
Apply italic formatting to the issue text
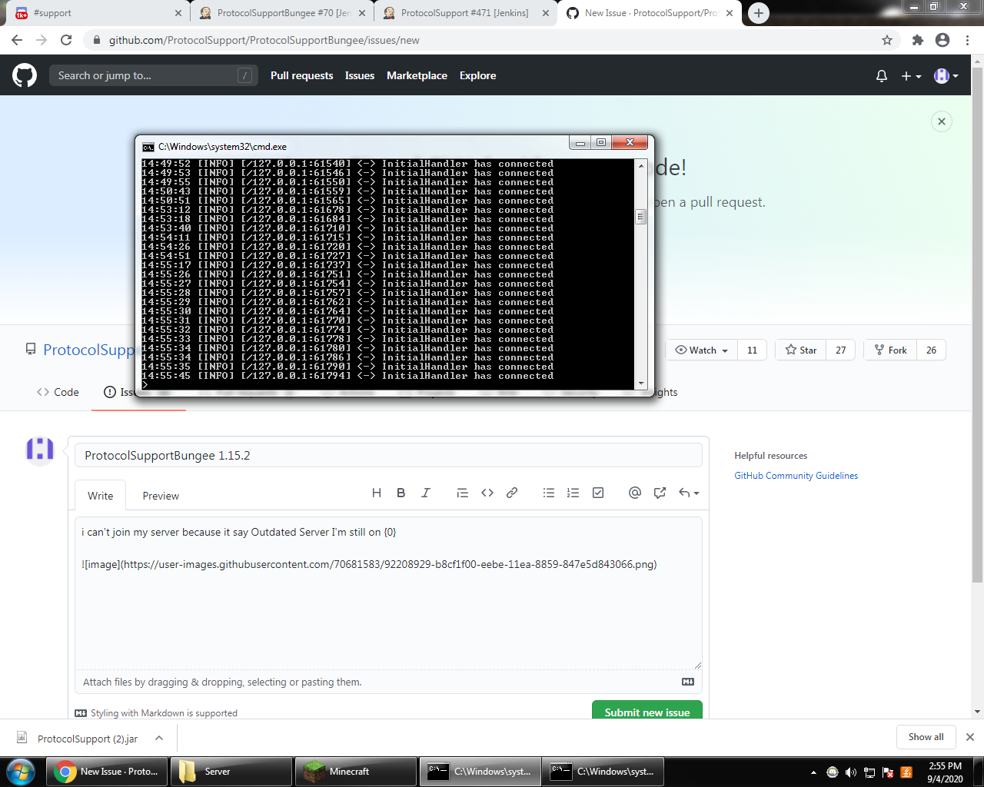click(425, 493)
